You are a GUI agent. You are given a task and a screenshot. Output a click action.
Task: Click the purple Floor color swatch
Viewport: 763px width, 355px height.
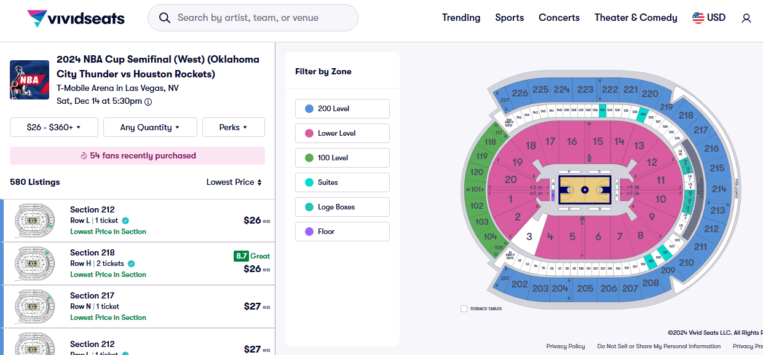(x=309, y=232)
